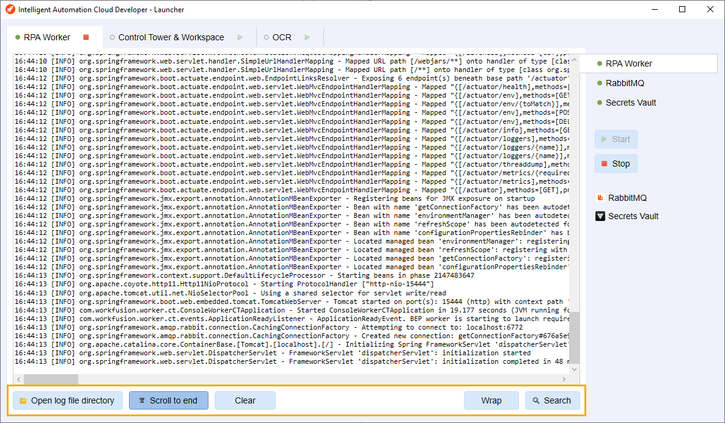
Task: Click the log scroll right arrow
Action: [564, 379]
